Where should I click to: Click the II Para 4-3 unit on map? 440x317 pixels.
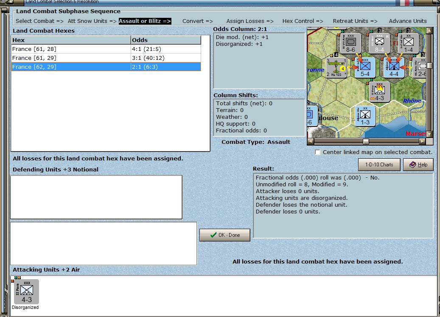(379, 92)
